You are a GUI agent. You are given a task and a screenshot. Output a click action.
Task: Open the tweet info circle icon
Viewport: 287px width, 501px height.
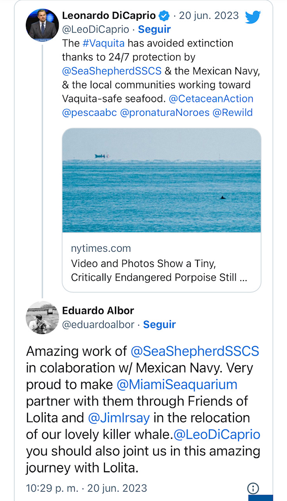pyautogui.click(x=253, y=488)
